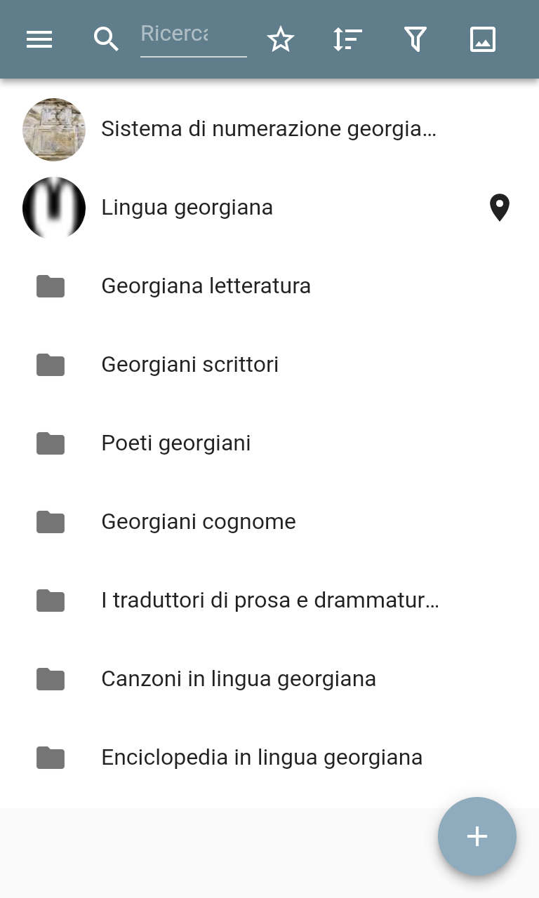Screen dimensions: 539x898
Task: Open the Georgiana letteratura folder icon
Action: [x=51, y=286]
